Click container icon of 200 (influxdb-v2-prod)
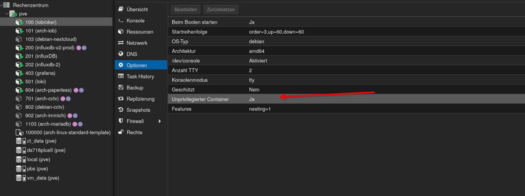Image resolution: width=525 pixels, height=196 pixels. 19,48
